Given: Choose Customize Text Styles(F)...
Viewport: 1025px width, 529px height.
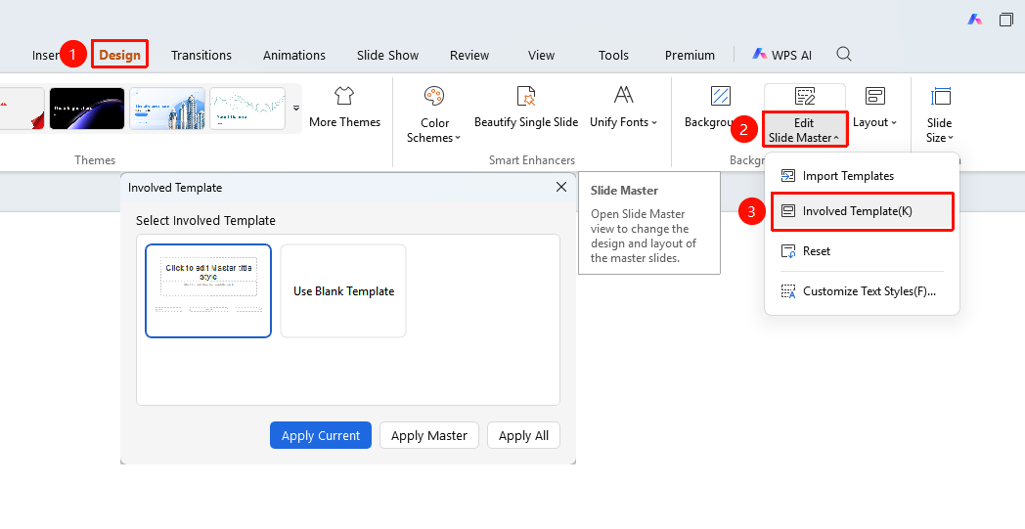Looking at the screenshot, I should (862, 291).
